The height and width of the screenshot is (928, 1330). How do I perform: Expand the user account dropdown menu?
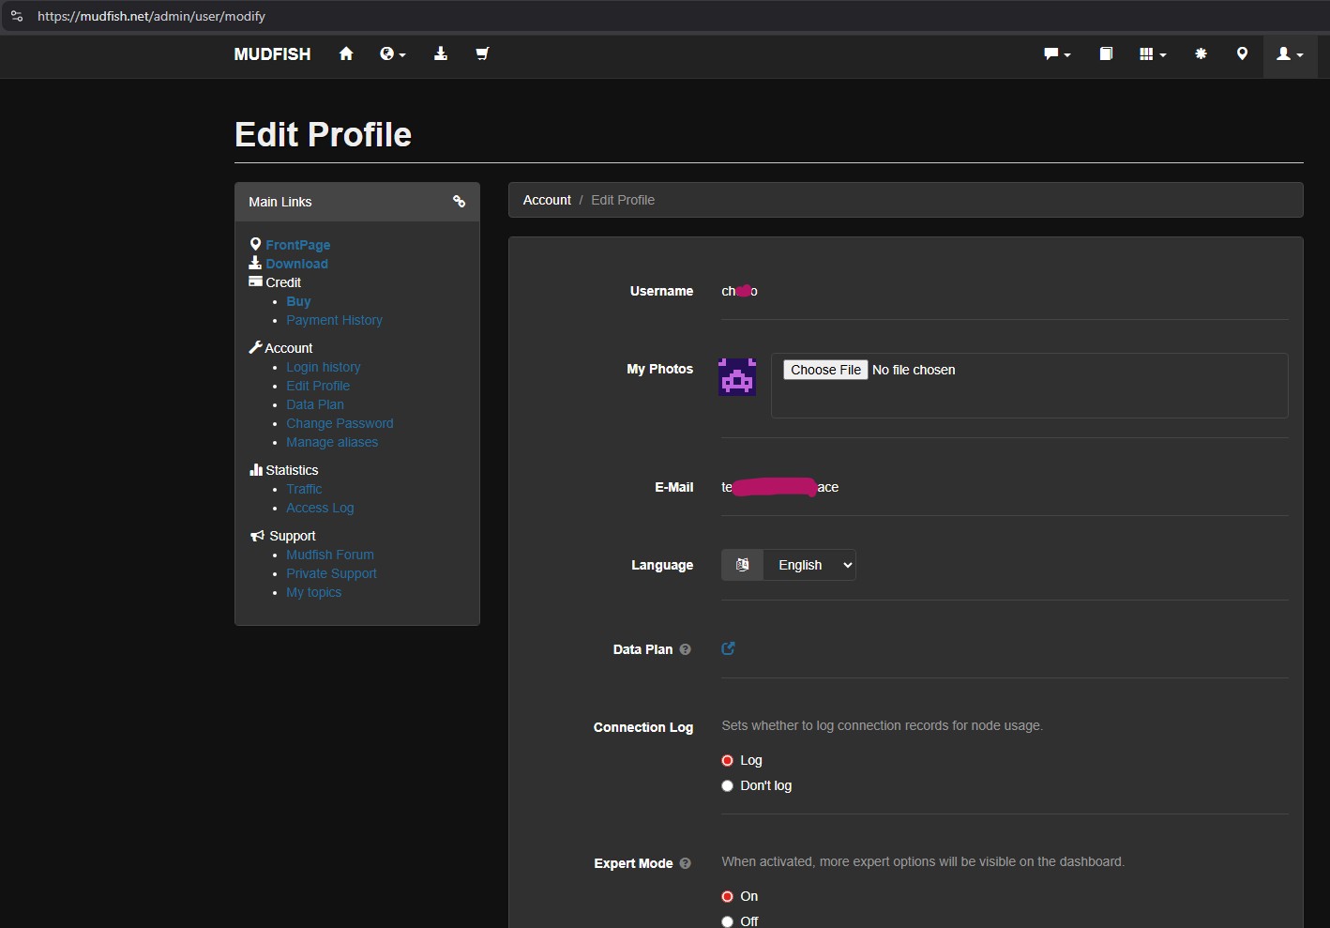tap(1290, 54)
